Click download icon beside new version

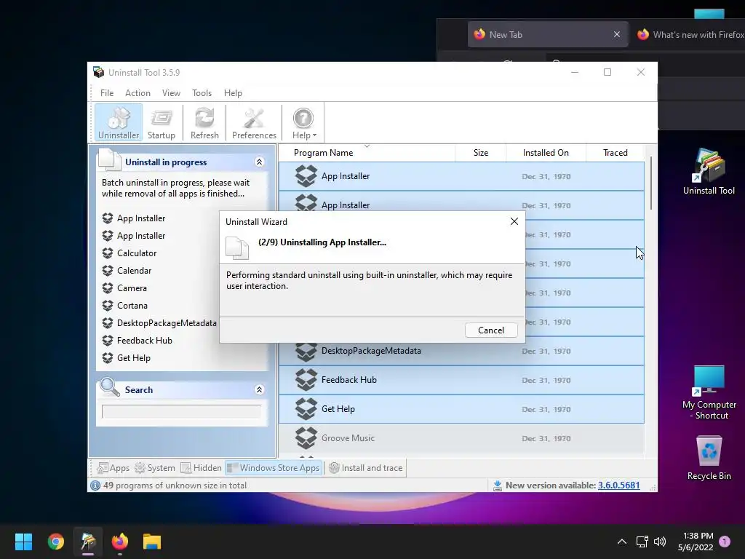[x=498, y=485]
